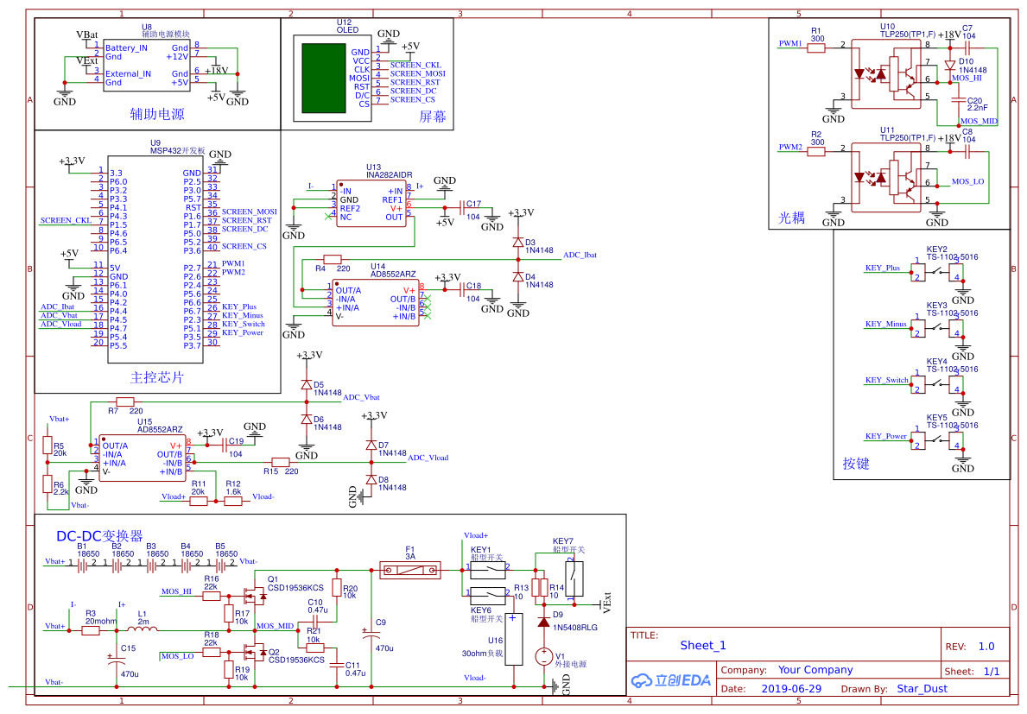Click the KEY7 rocker switch symbol

click(576, 578)
